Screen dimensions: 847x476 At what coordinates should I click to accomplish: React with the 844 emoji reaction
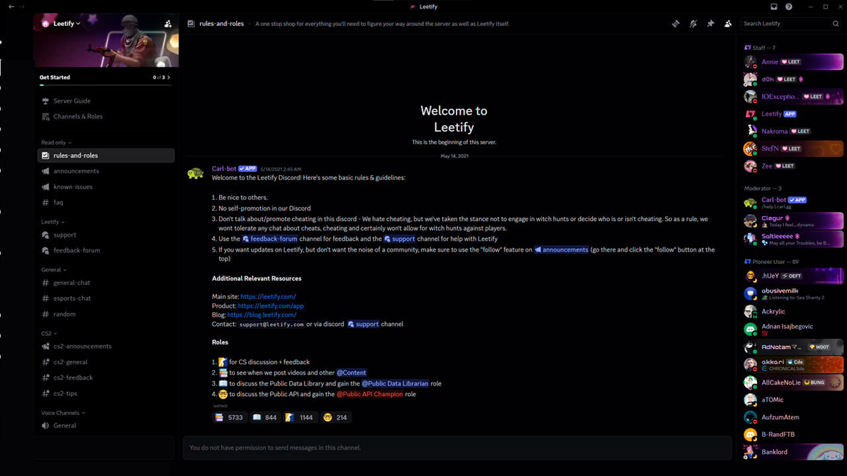coord(265,418)
